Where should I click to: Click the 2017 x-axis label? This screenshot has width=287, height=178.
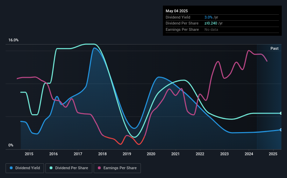coord(78,154)
